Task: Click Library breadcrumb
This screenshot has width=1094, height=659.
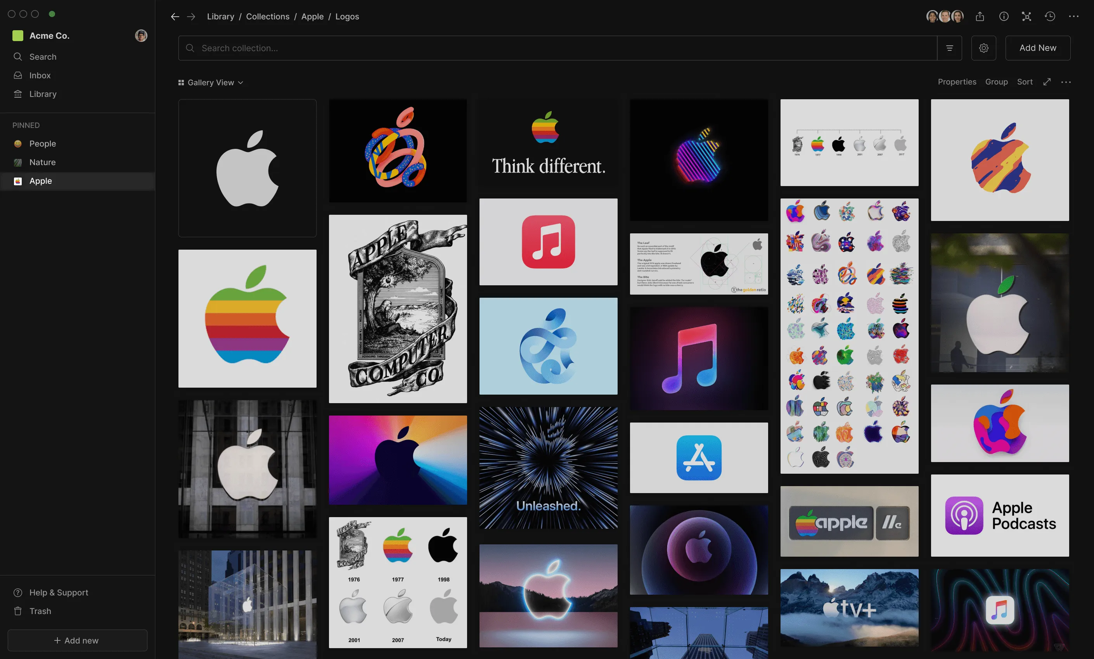Action: click(220, 16)
